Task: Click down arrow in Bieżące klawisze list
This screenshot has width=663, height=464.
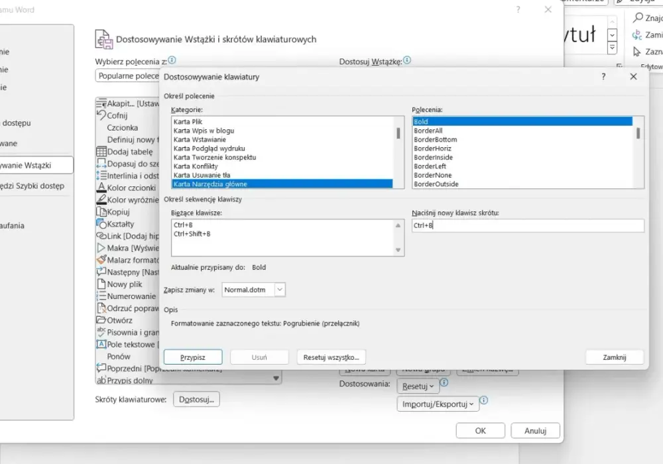Action: point(398,250)
